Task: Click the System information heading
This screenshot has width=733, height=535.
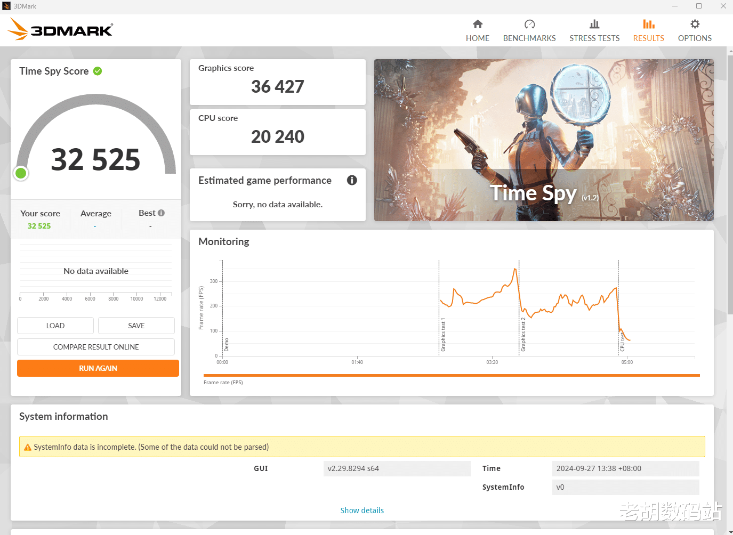Action: coord(63,416)
